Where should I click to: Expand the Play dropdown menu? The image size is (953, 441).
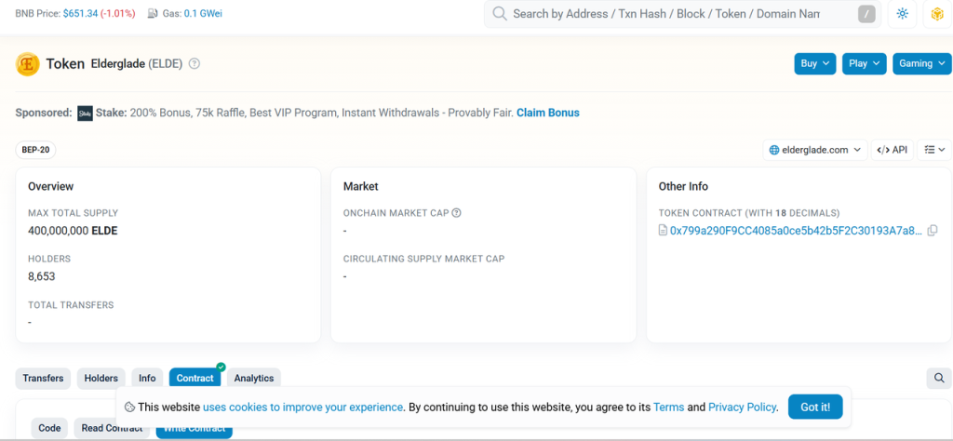tap(864, 63)
